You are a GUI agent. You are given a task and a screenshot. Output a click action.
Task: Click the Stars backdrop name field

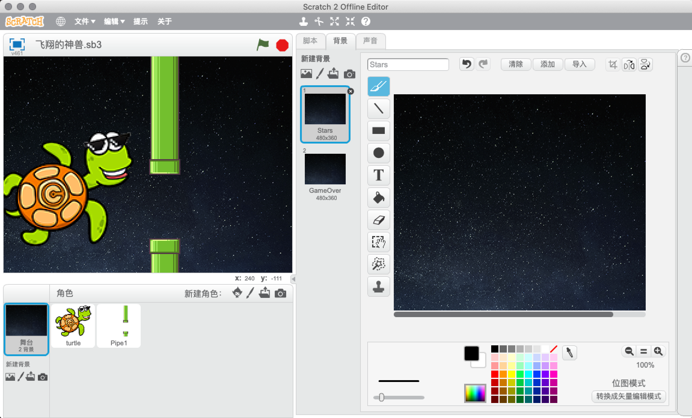[x=408, y=65]
